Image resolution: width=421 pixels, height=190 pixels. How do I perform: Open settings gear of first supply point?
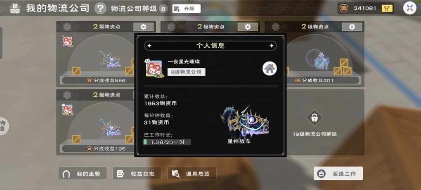pyautogui.click(x=144, y=27)
